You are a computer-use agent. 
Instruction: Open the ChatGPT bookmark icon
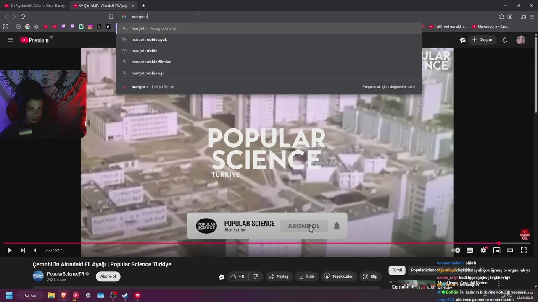[x=36, y=26]
